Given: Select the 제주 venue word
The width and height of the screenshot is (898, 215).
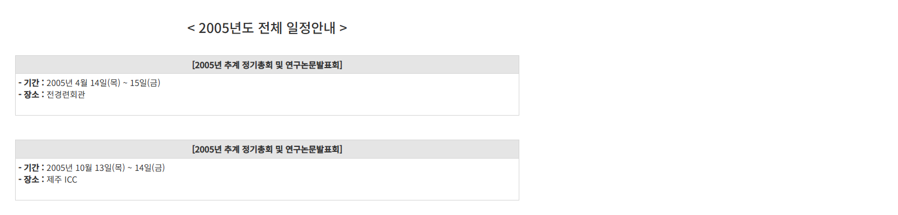Looking at the screenshot, I should (x=54, y=179).
